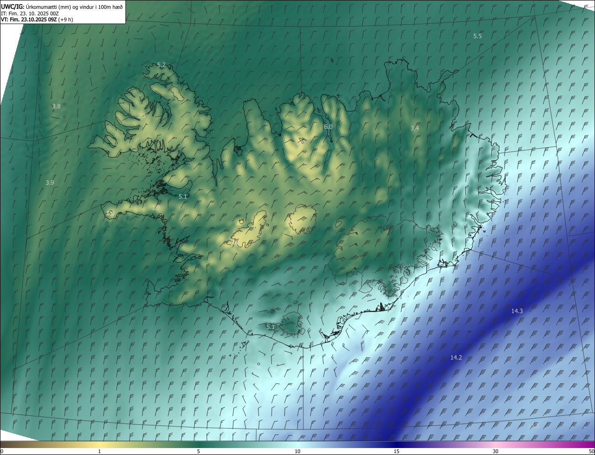Click the 3.4 value label in northeast Iceland

pyautogui.click(x=415, y=127)
